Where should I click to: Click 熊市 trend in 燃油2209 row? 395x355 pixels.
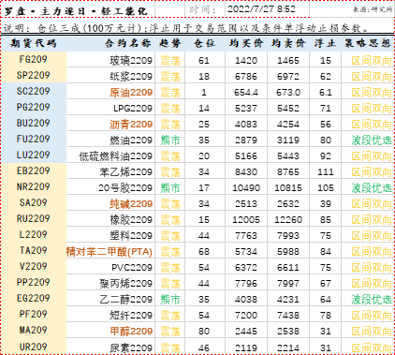point(170,141)
